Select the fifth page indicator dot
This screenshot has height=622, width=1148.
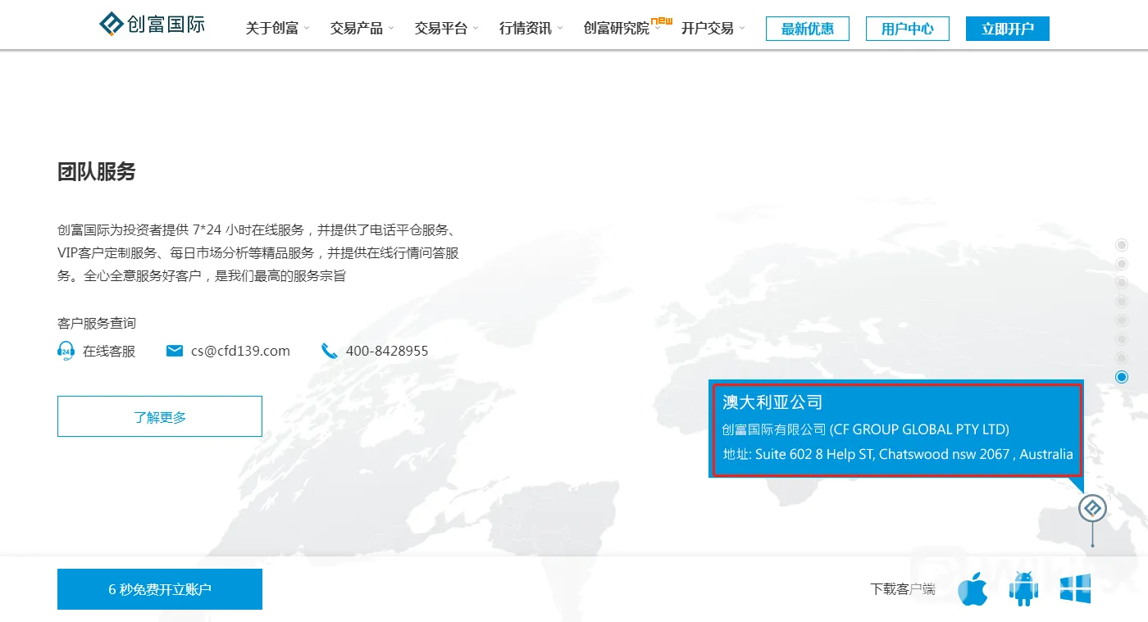[x=1122, y=320]
